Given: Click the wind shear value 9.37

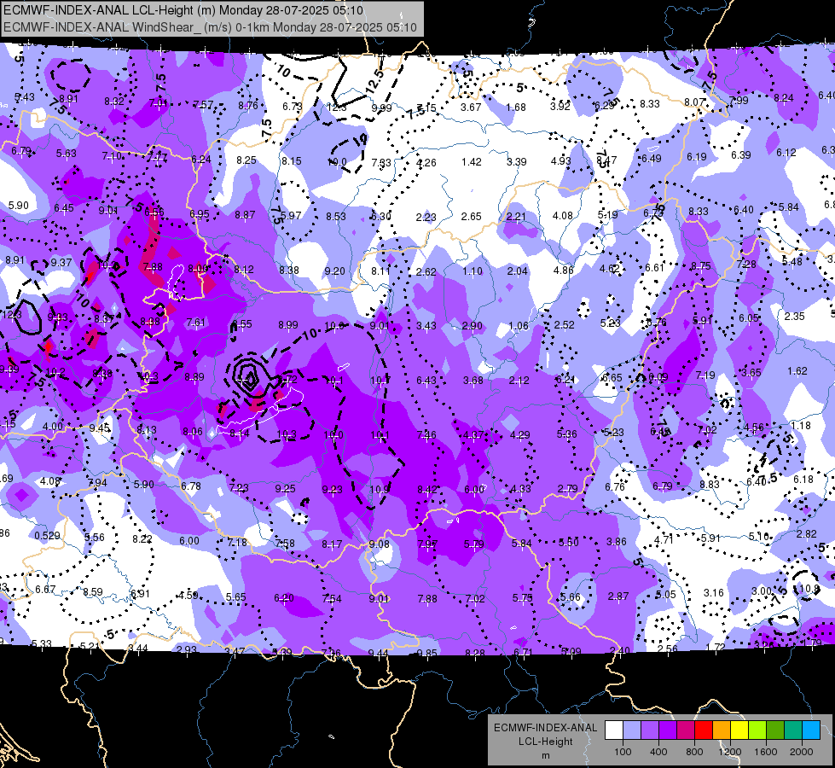Looking at the screenshot, I should tap(61, 262).
